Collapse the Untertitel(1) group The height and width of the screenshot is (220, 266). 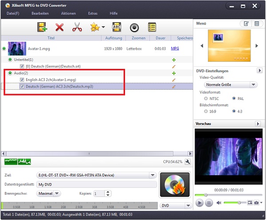10,60
